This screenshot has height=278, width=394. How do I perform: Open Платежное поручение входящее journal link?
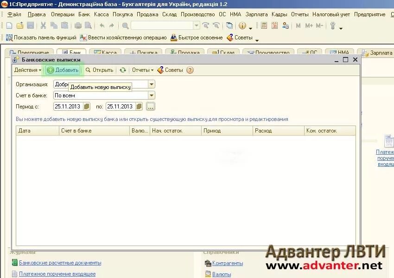point(57,274)
